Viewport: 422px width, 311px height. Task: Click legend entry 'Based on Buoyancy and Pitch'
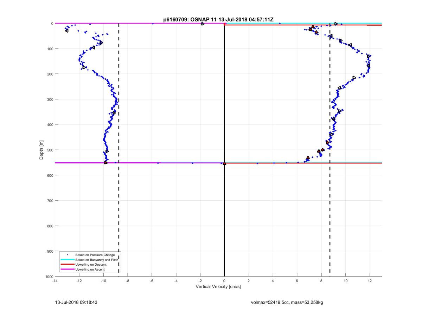[97, 260]
